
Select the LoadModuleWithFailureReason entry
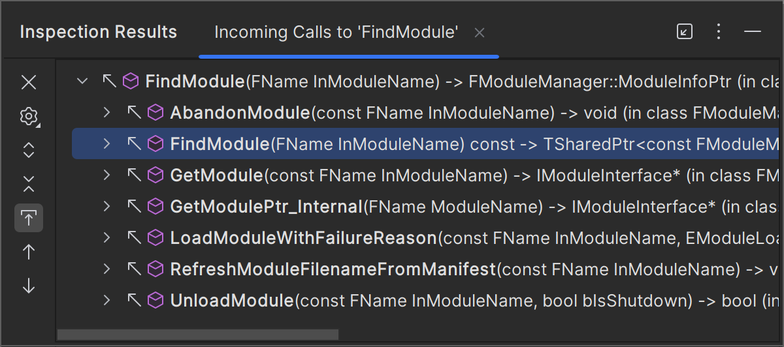tap(303, 238)
